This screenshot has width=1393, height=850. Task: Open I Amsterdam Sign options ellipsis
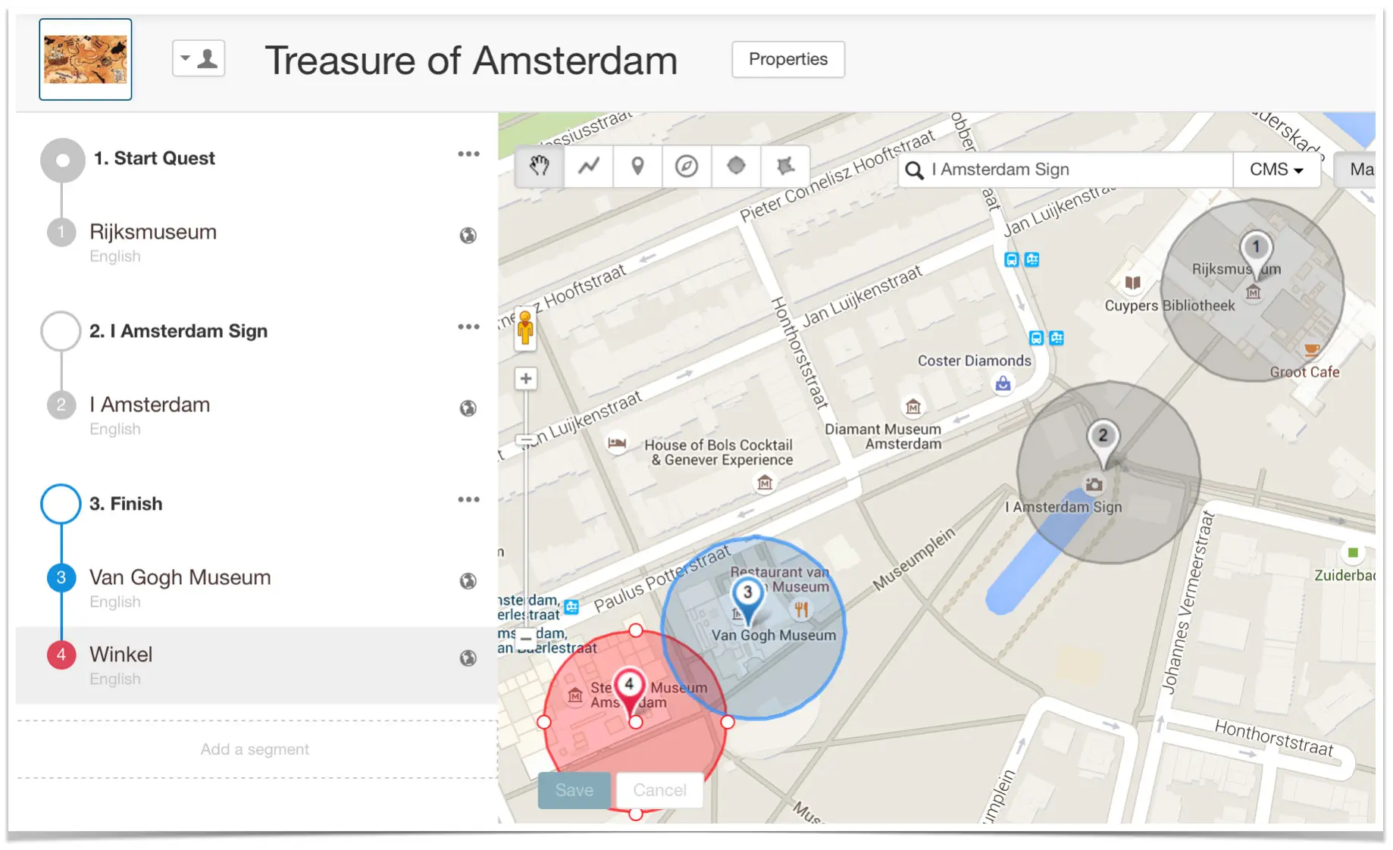(468, 327)
